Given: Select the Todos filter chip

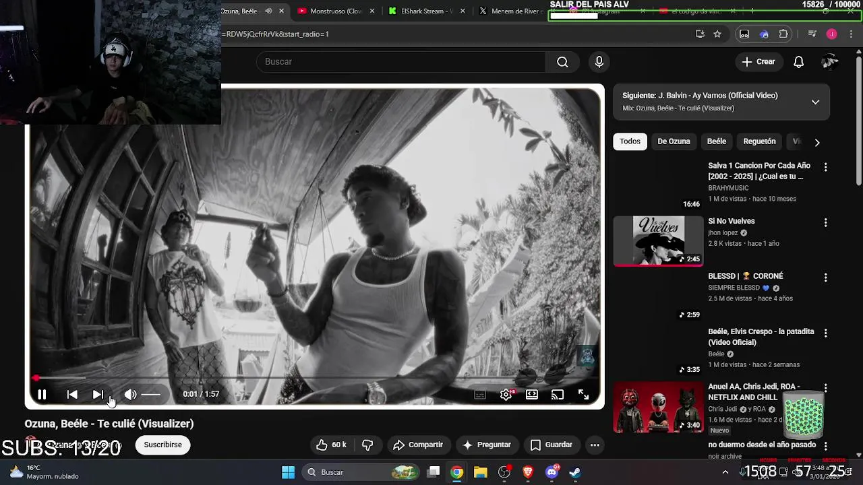Looking at the screenshot, I should (630, 141).
